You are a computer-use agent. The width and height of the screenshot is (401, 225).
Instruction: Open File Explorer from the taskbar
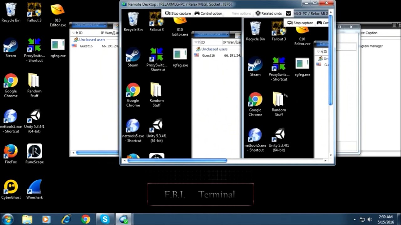[x=27, y=219]
